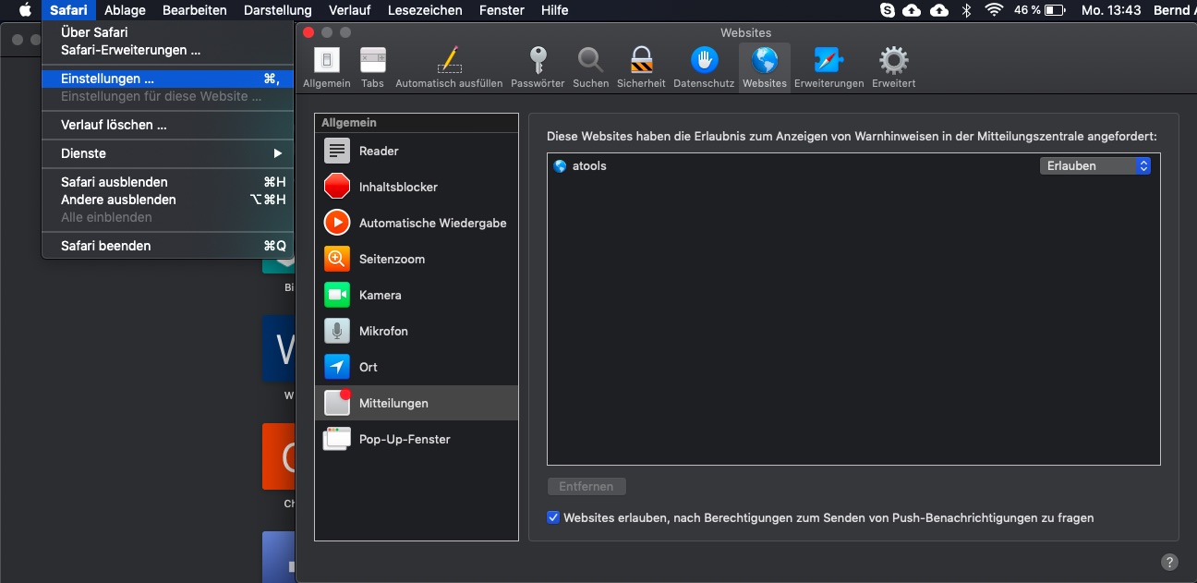The width and height of the screenshot is (1197, 583).
Task: Open the Hilfe menu
Action: click(x=554, y=10)
